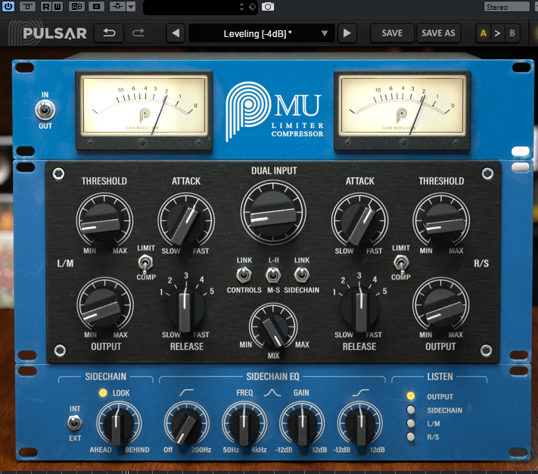Click the camera snapshot icon

point(268,7)
